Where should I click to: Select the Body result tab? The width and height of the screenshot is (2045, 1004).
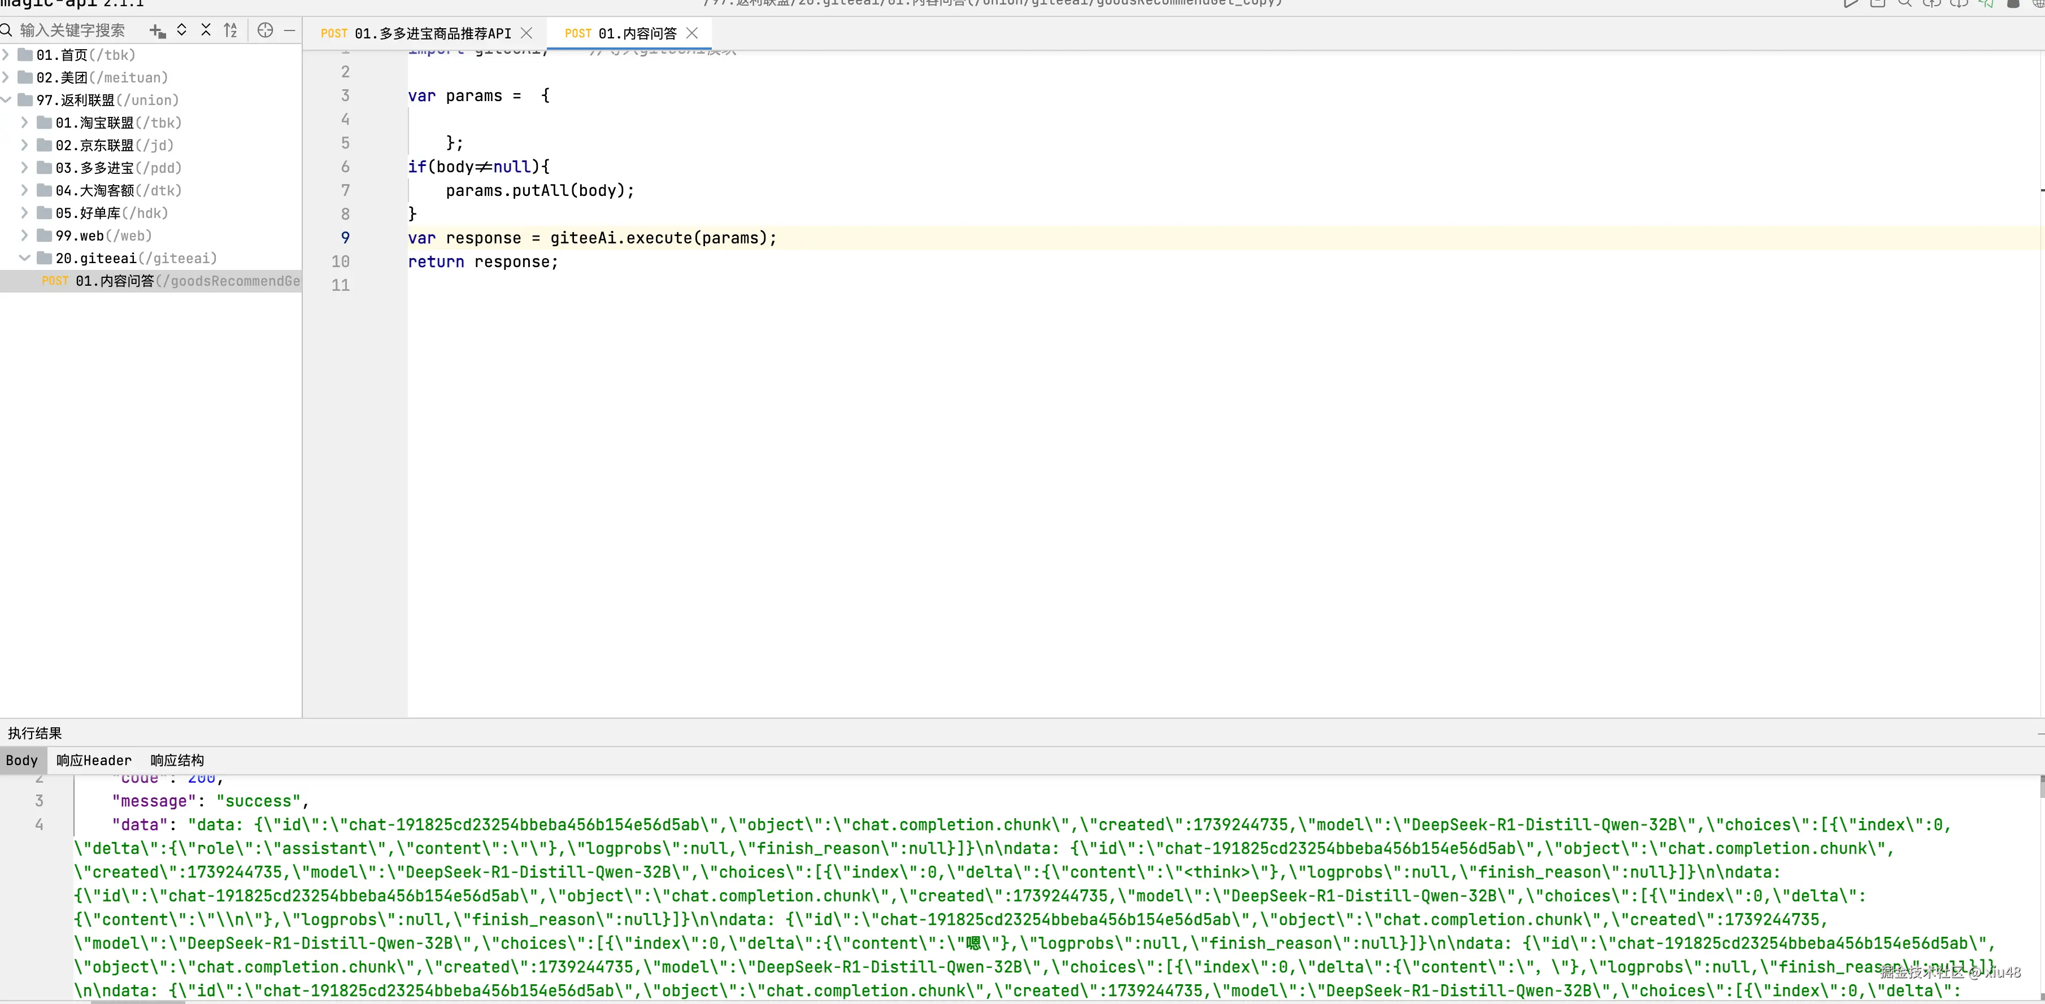click(x=21, y=761)
